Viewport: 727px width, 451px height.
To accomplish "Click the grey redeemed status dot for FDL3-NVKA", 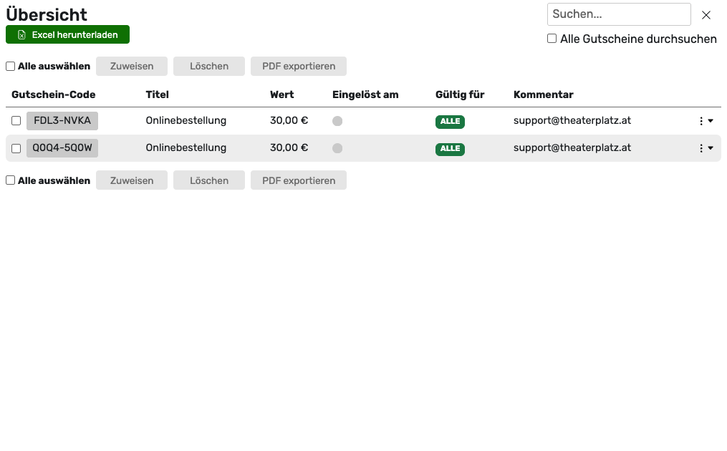I will (337, 121).
